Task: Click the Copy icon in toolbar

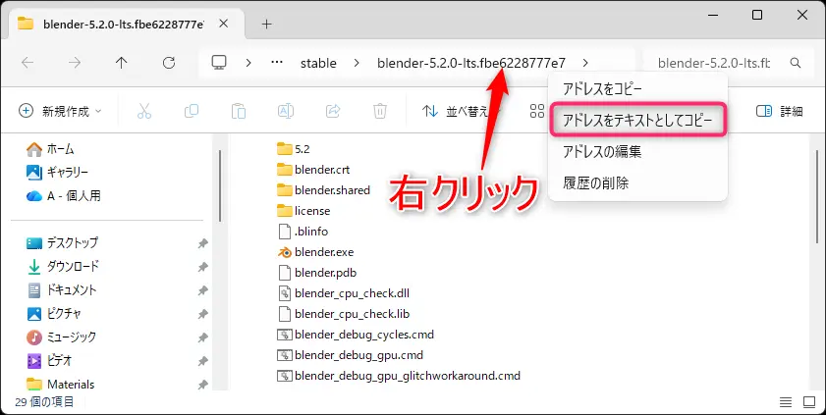Action: [x=192, y=111]
